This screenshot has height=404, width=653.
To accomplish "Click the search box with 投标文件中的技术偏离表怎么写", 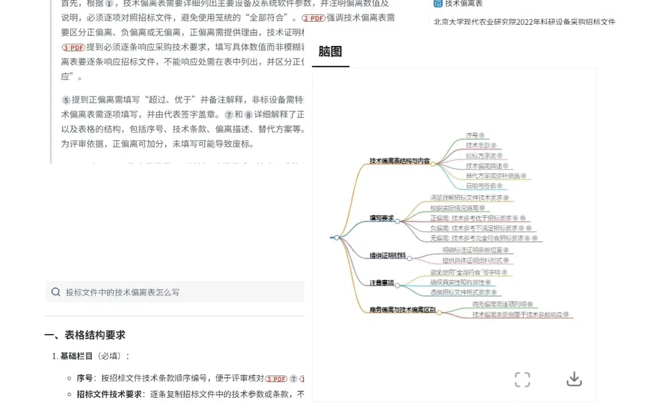I will click(x=175, y=292).
